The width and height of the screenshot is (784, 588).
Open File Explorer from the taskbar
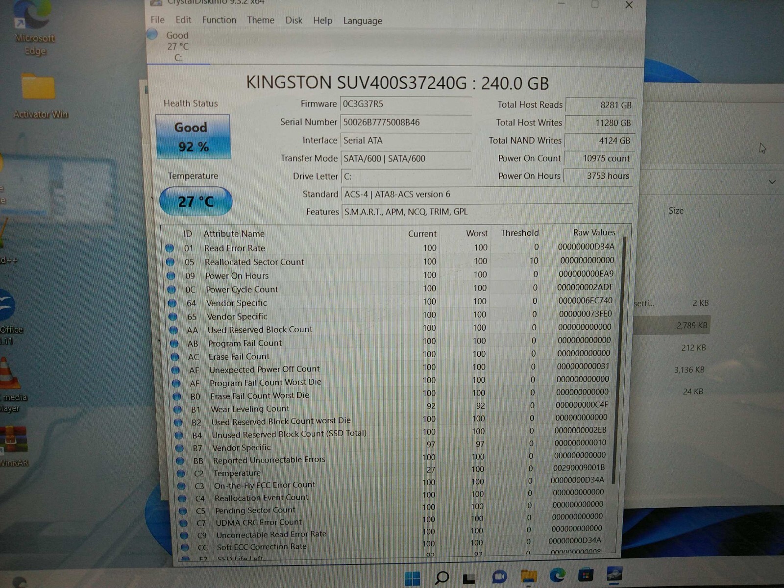(529, 577)
